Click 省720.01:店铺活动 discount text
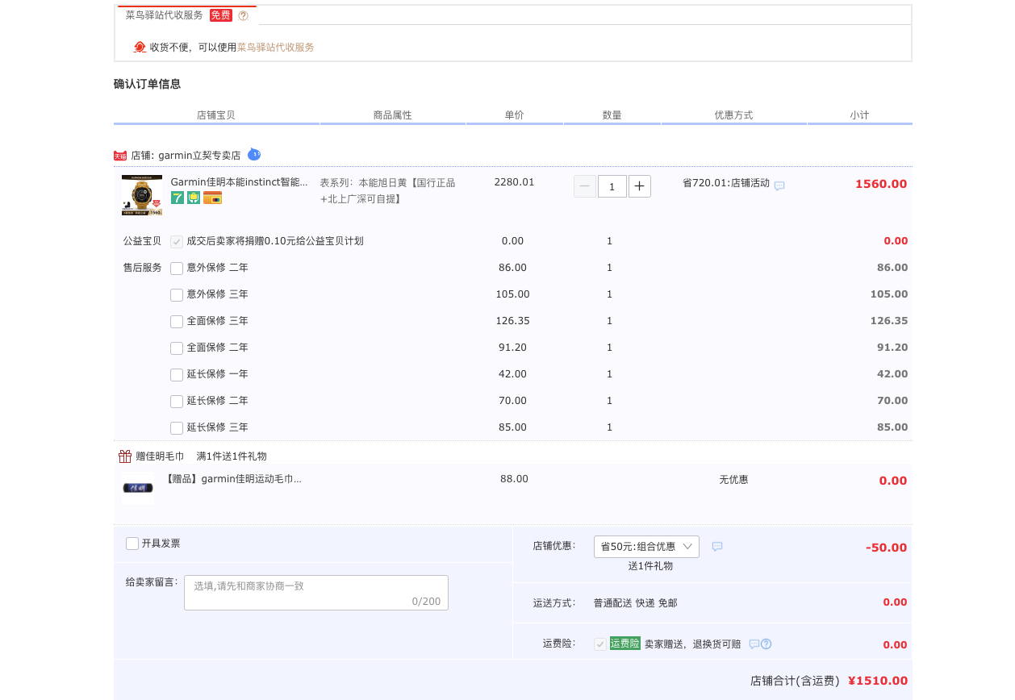This screenshot has height=700, width=1015. click(726, 183)
